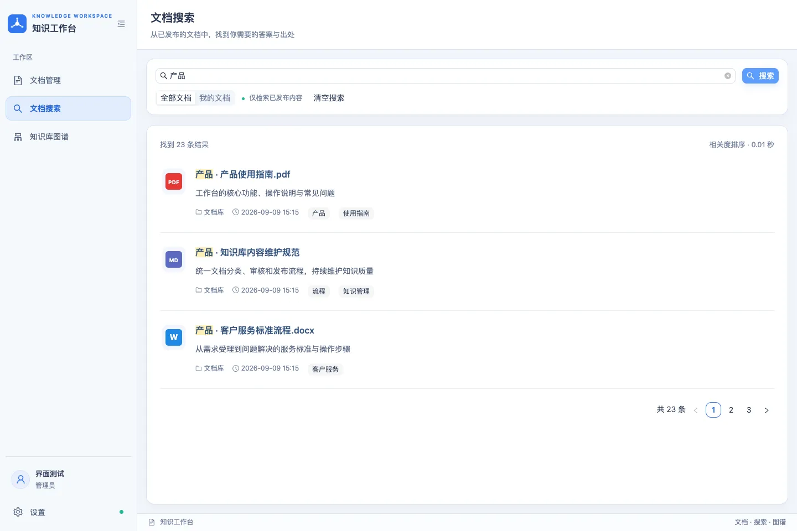Viewport: 797px width, 531px height.
Task: Click the description 工作台的核心功能、操作说明与常见问题
Action: point(265,193)
